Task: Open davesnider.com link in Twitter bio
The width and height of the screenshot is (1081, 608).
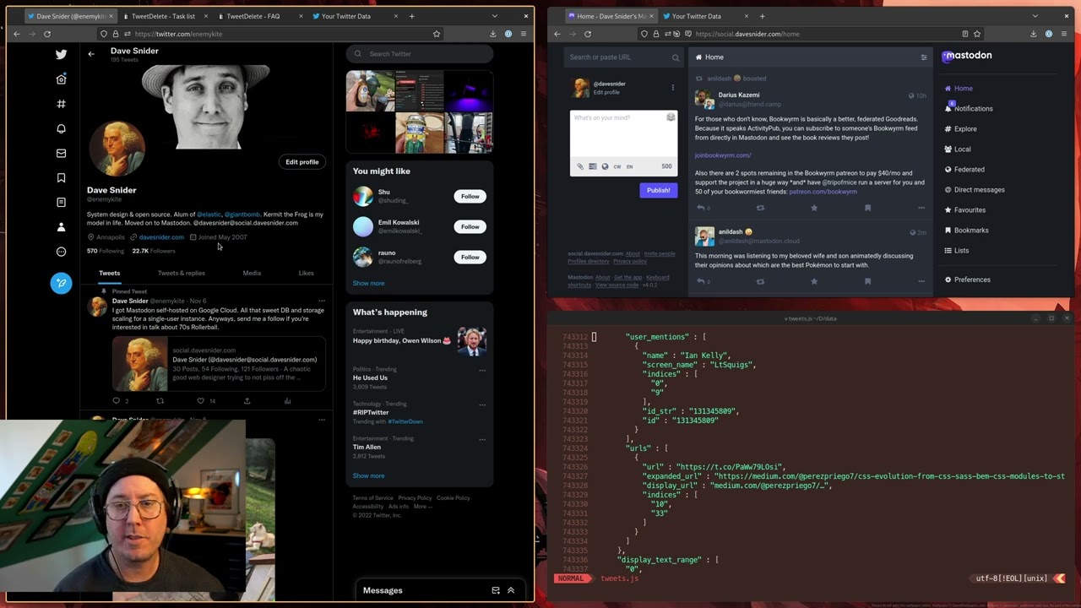Action: click(161, 237)
